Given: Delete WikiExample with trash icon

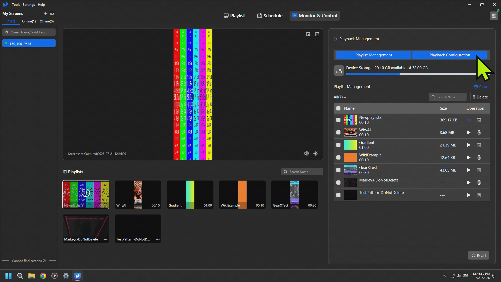Looking at the screenshot, I should tap(479, 157).
